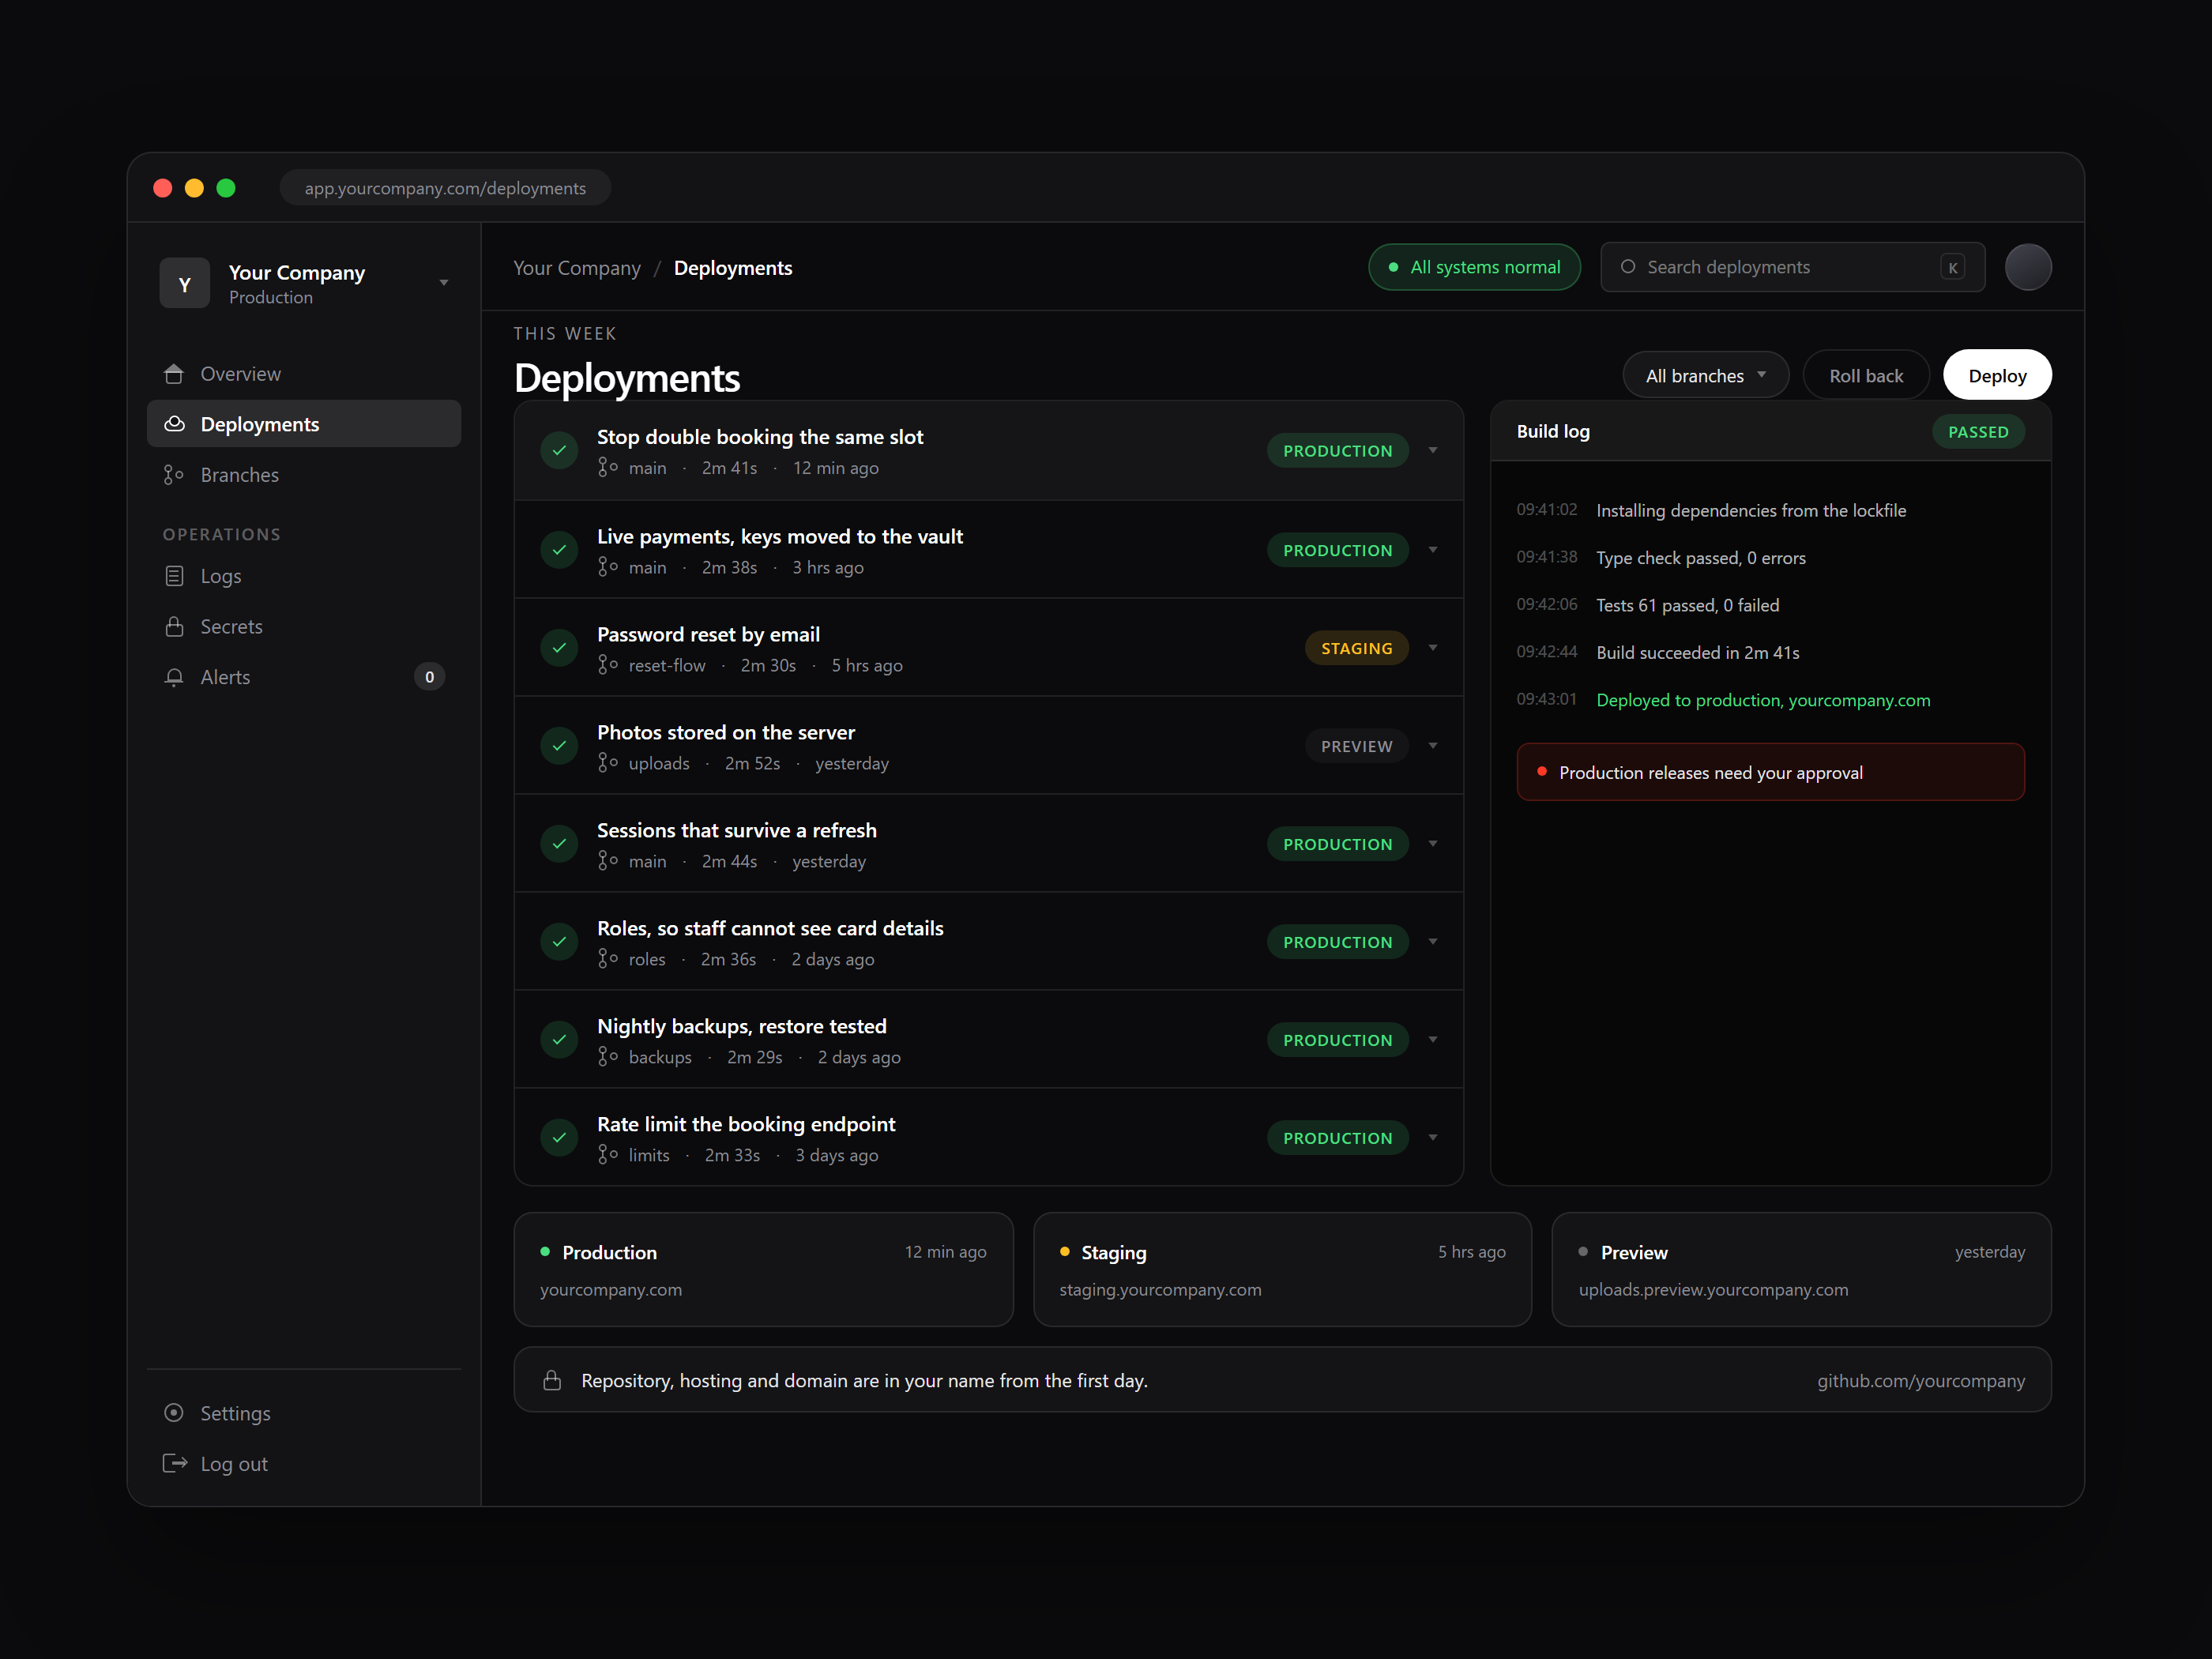Expand the Nightly backups row chevron
This screenshot has height=1659, width=2212.
pos(1433,1040)
